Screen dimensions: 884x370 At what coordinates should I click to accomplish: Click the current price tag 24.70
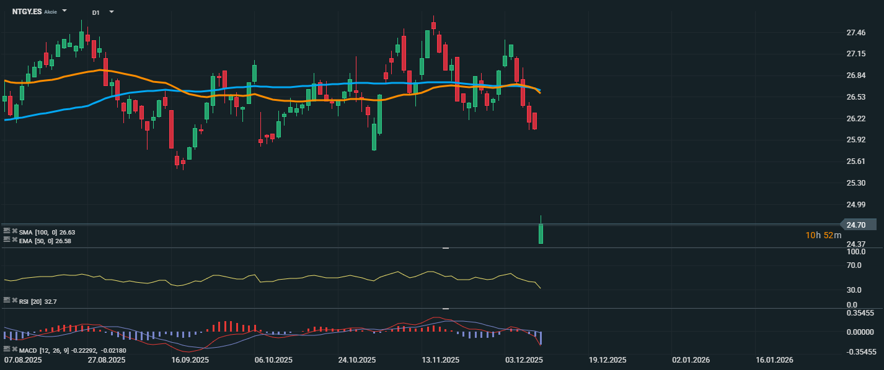[859, 225]
